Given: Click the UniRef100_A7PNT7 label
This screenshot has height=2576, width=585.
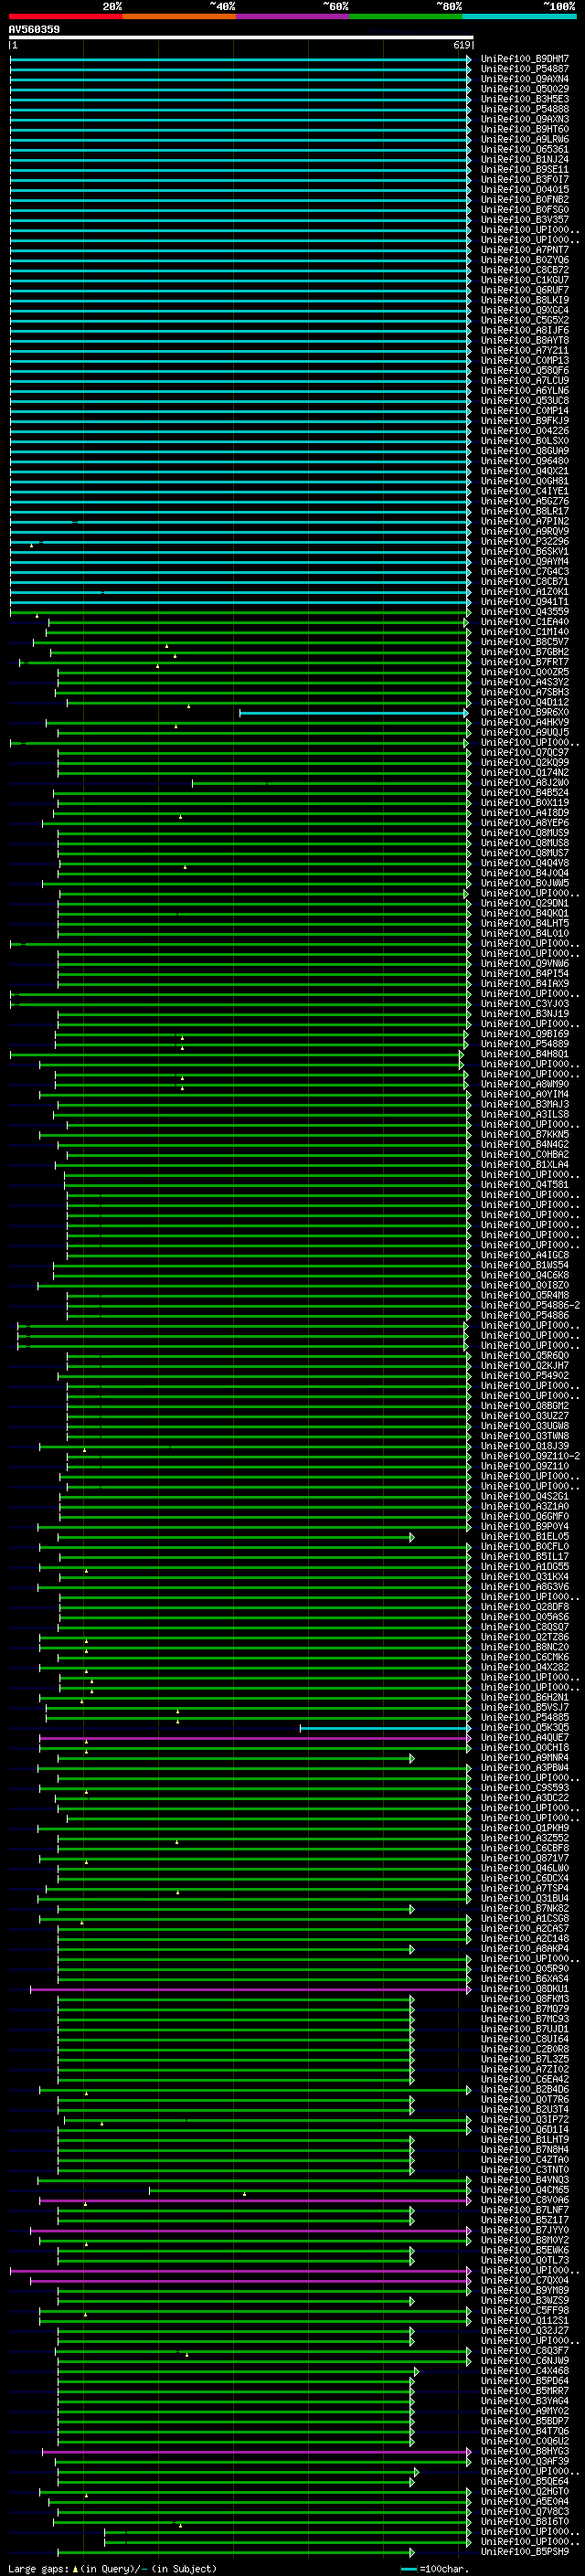Looking at the screenshot, I should (x=525, y=251).
